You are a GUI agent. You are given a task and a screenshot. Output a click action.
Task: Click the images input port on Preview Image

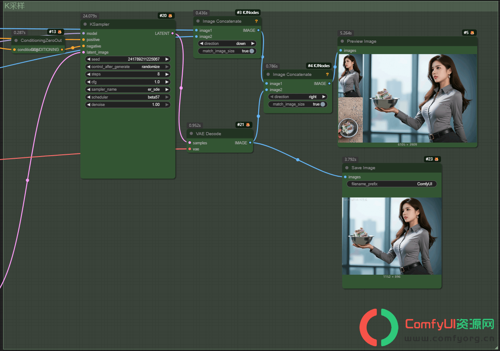click(x=341, y=51)
